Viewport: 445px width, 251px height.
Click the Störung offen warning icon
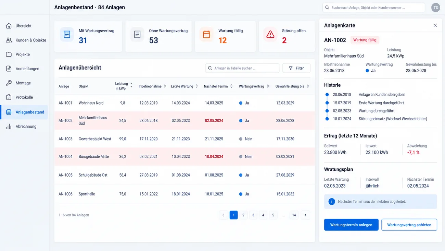tap(270, 35)
